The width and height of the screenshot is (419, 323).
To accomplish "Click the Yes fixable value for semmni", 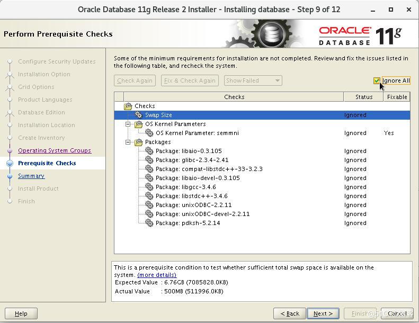I will pyautogui.click(x=389, y=133).
